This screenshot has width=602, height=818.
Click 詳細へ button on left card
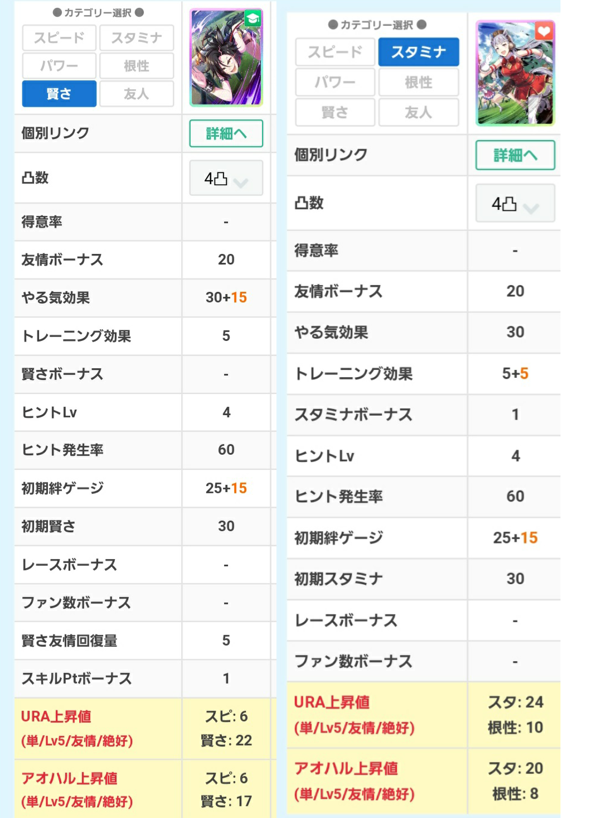click(226, 134)
